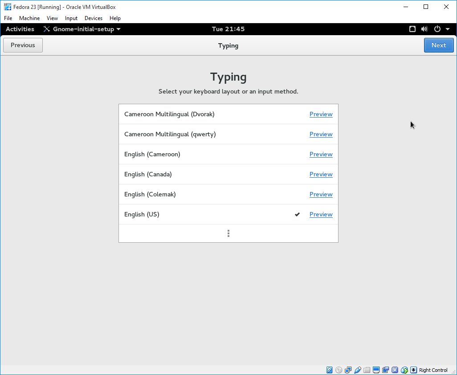The height and width of the screenshot is (375, 457).
Task: Select Cameroon Multilingual (Dvorak) layout
Action: [228, 114]
